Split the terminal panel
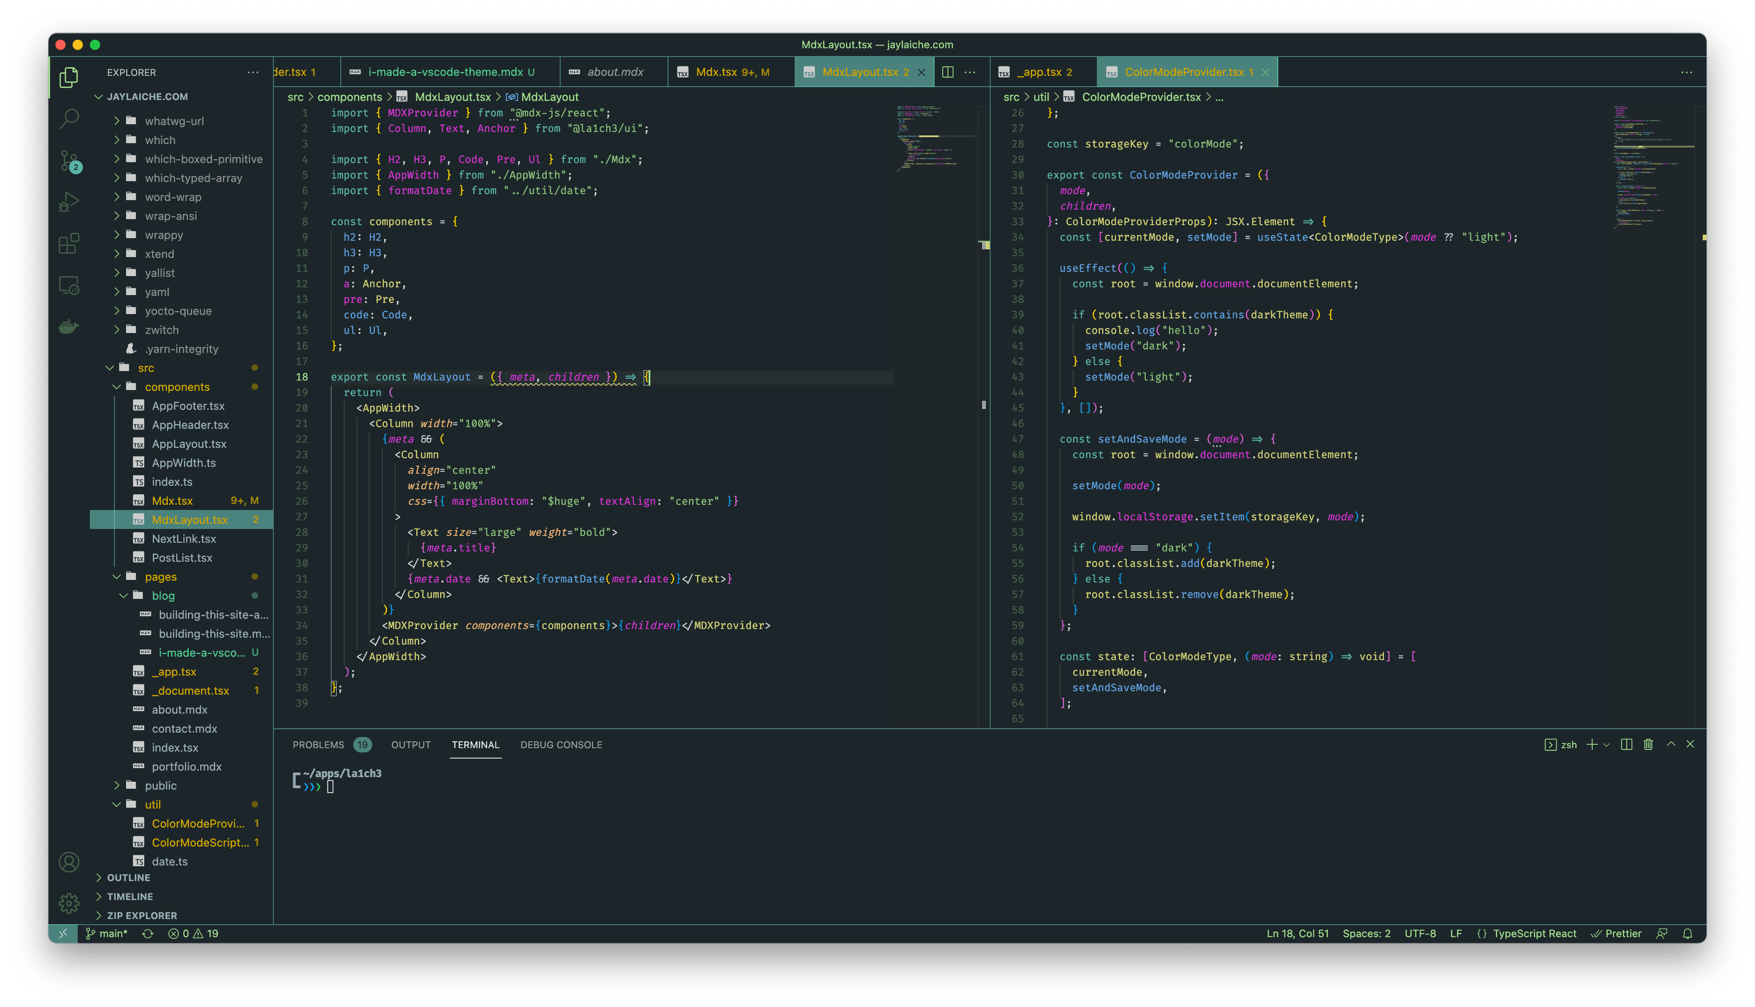This screenshot has height=1007, width=1755. click(x=1626, y=744)
